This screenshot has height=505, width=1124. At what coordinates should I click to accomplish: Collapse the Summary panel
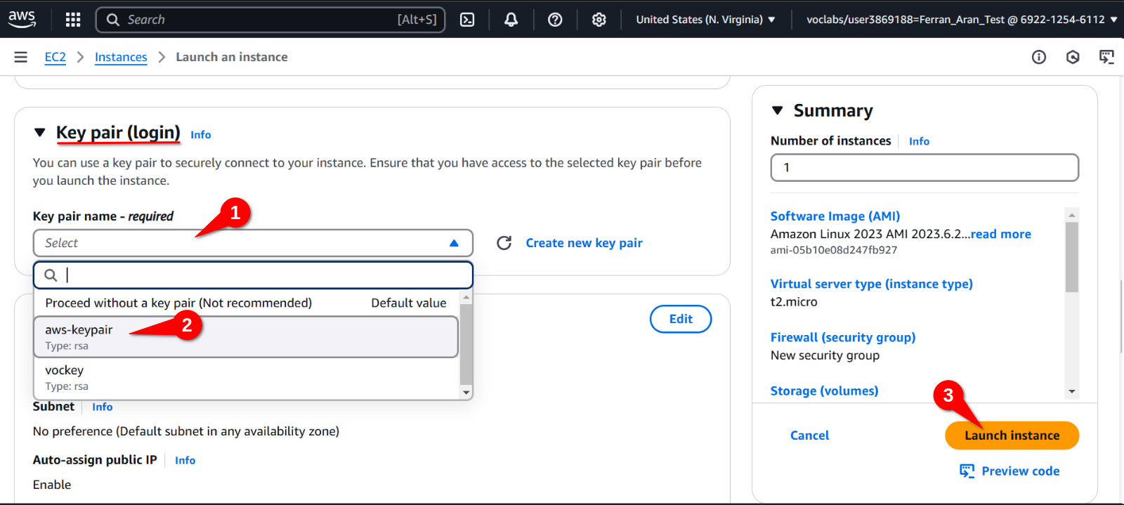point(777,110)
